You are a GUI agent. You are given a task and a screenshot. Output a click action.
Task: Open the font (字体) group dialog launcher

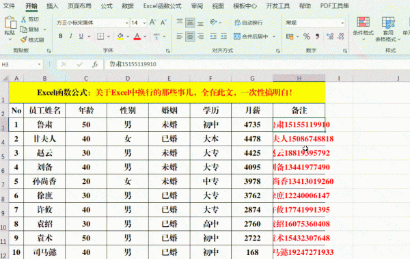(168, 51)
